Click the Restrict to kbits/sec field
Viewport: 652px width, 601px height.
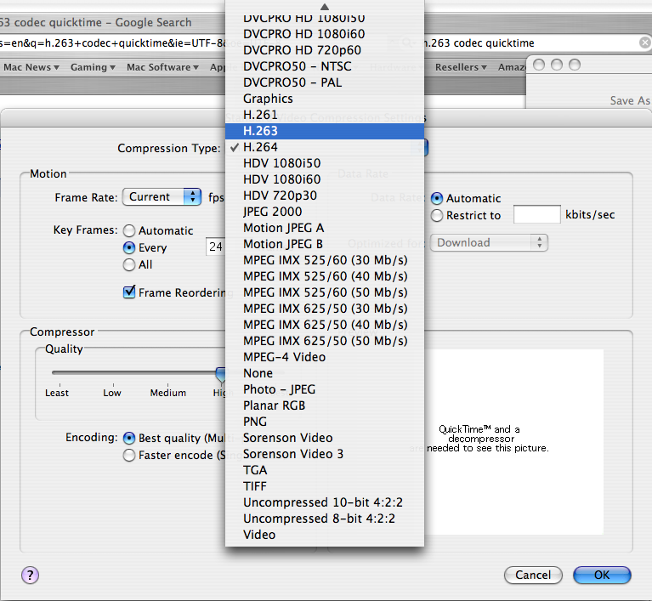tap(537, 214)
